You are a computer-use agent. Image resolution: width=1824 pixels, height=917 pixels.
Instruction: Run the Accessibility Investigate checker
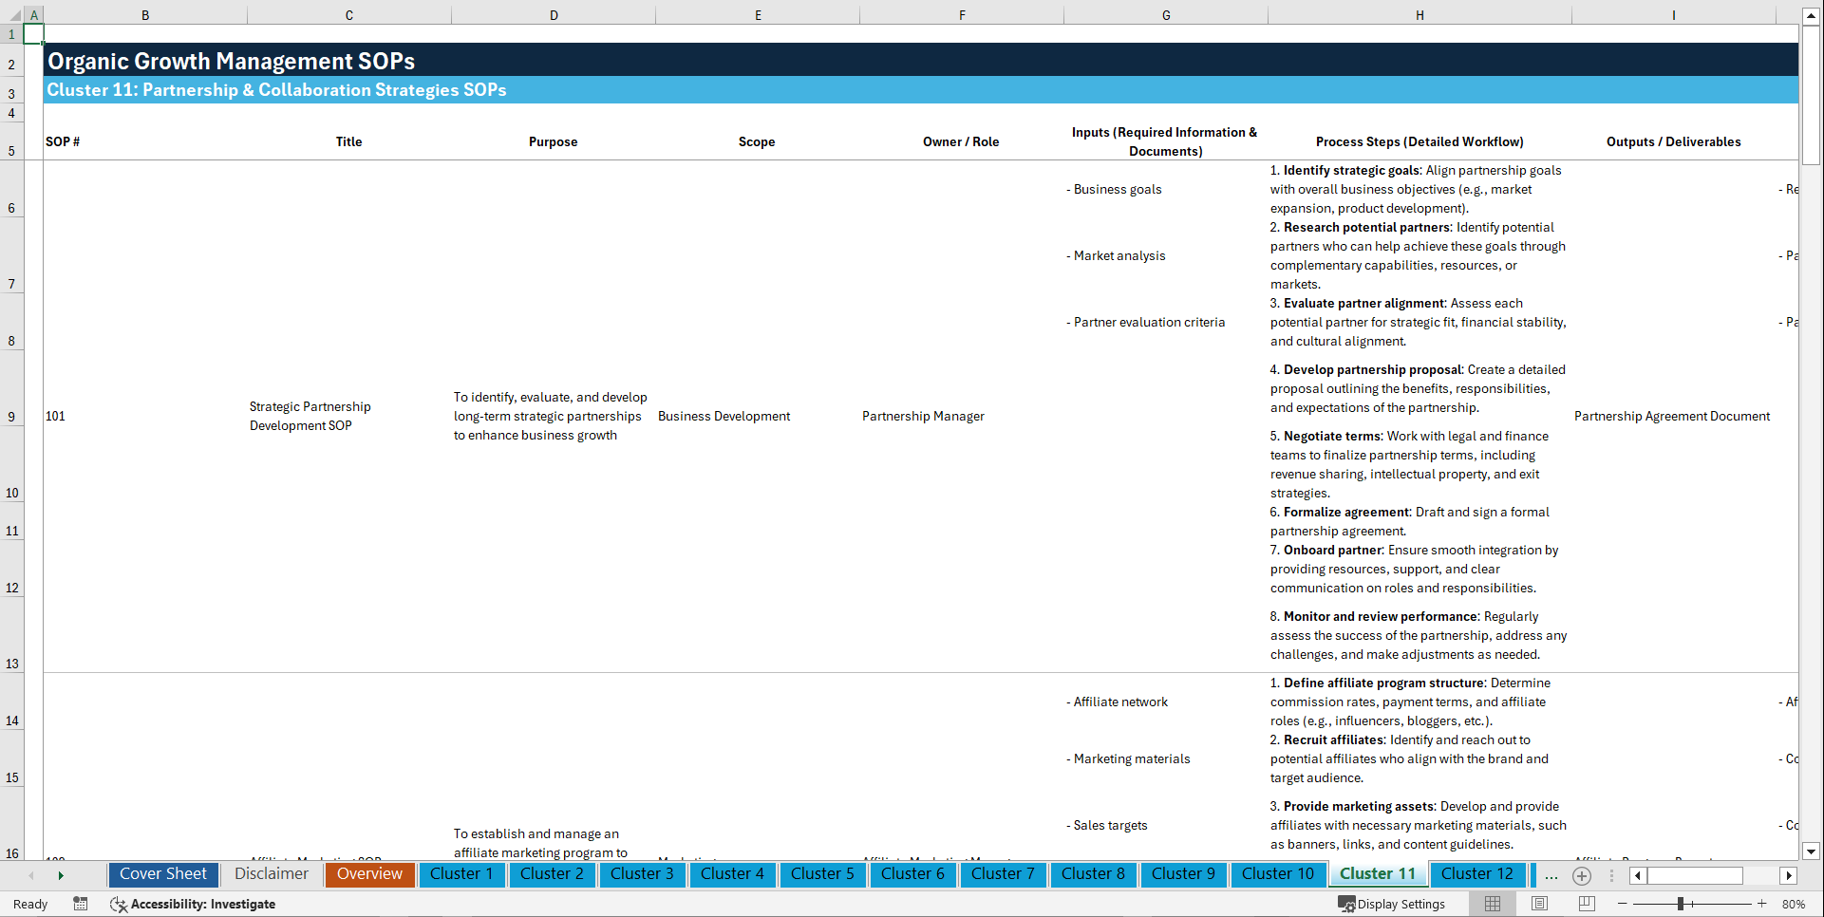(x=193, y=904)
